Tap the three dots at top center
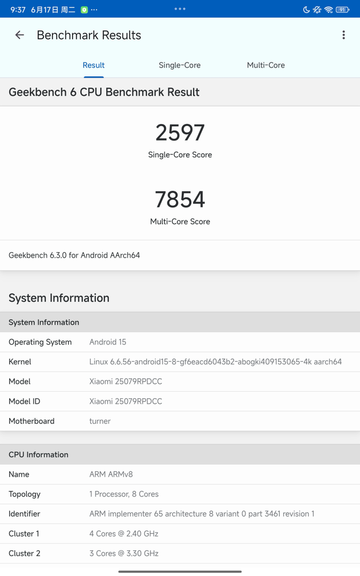The image size is (360, 576). (180, 9)
